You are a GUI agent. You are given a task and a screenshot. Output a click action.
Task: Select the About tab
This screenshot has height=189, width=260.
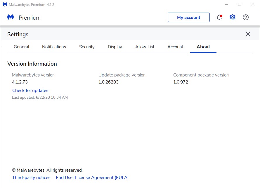203,47
